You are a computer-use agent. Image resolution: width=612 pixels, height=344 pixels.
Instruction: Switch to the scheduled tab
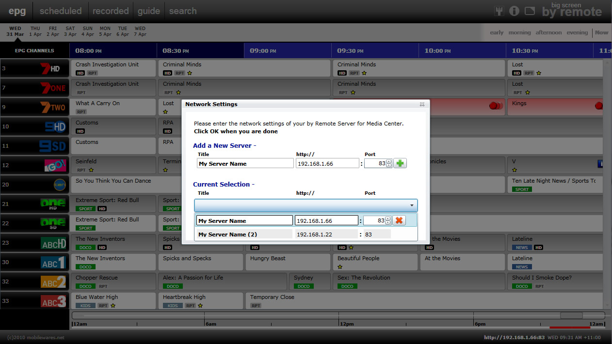(x=61, y=11)
